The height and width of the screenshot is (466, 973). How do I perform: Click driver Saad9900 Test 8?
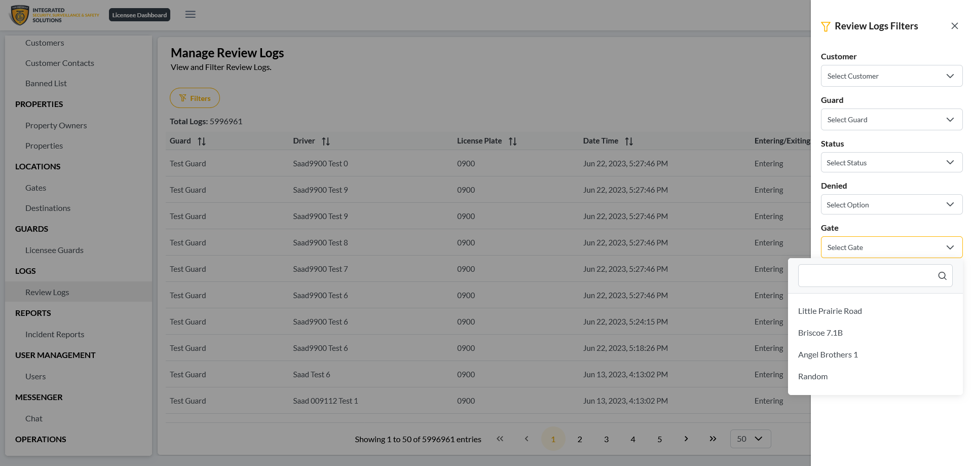point(320,243)
